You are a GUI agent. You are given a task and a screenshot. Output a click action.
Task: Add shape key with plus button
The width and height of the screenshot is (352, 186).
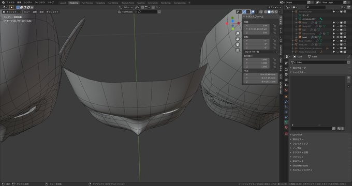(x=348, y=78)
